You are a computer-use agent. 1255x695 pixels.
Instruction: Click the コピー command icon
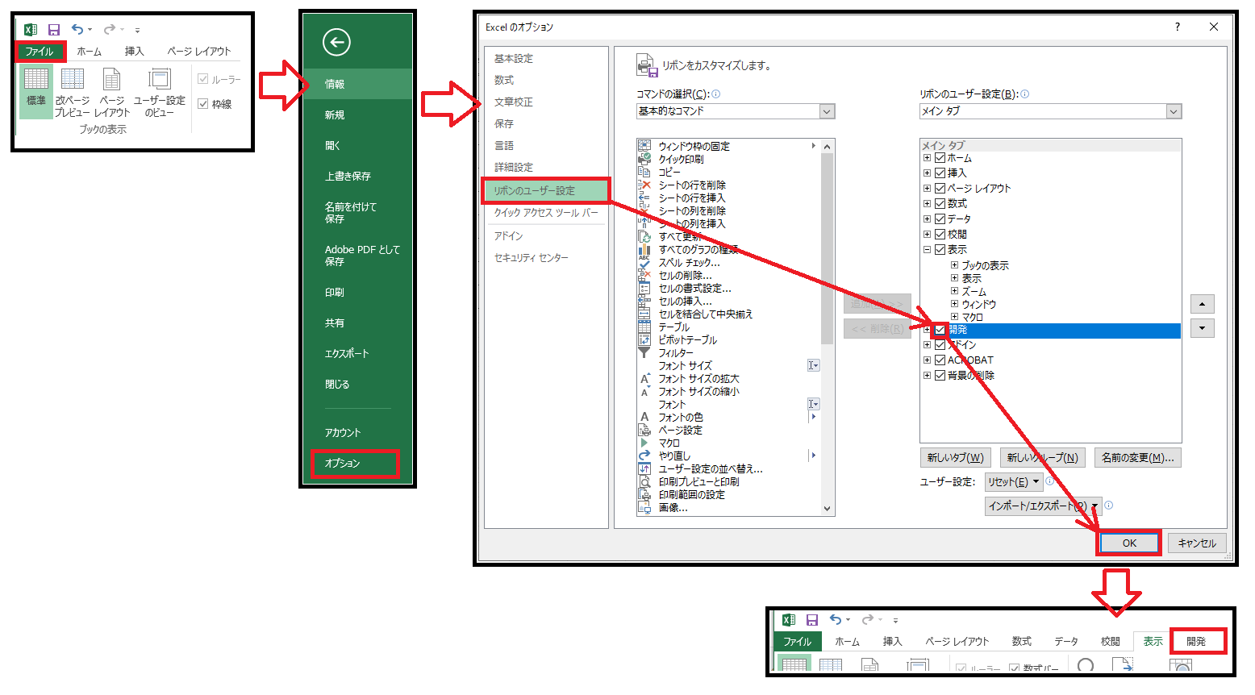tap(644, 172)
